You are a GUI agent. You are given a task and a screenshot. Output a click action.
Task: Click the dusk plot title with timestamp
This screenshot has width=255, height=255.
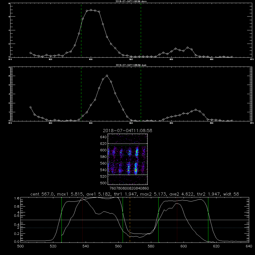pyautogui.click(x=131, y=65)
